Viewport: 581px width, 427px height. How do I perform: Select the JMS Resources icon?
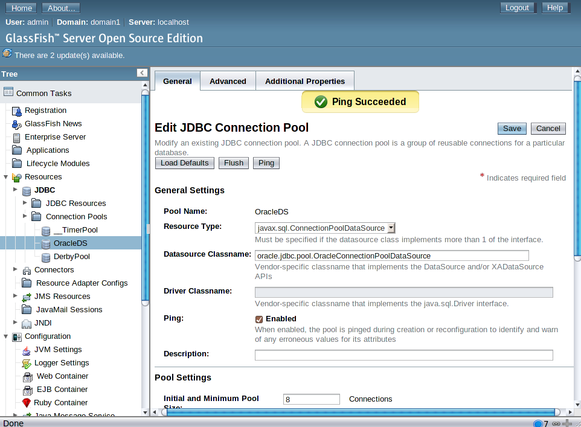(x=27, y=297)
